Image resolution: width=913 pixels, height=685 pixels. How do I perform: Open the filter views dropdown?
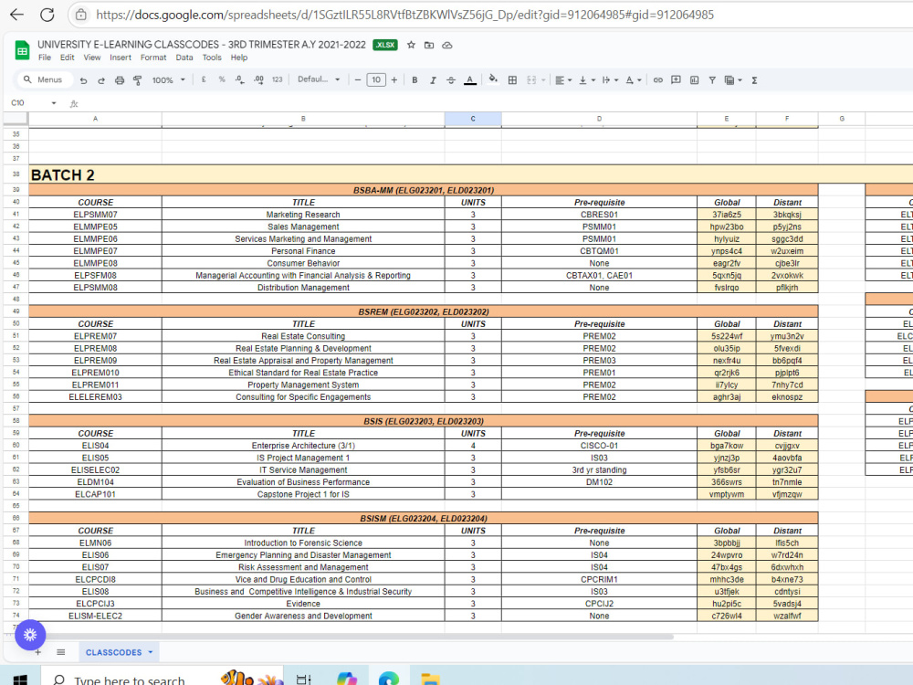[x=733, y=80]
